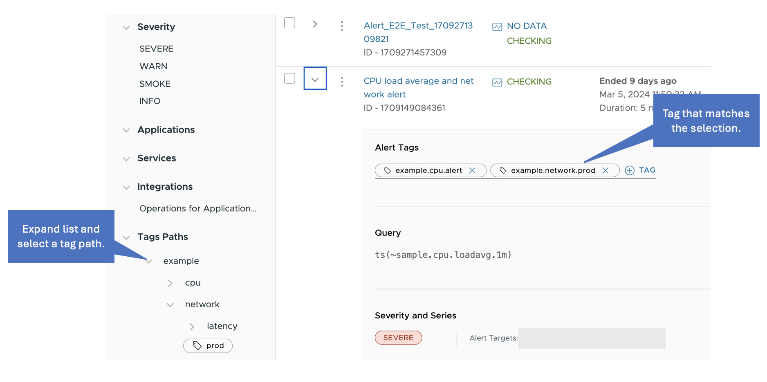
Task: Select the prod tag in Tags Paths
Action: coord(208,346)
